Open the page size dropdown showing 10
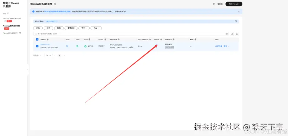Image resolution: width=288 pixels, height=136 pixels. pos(48,55)
